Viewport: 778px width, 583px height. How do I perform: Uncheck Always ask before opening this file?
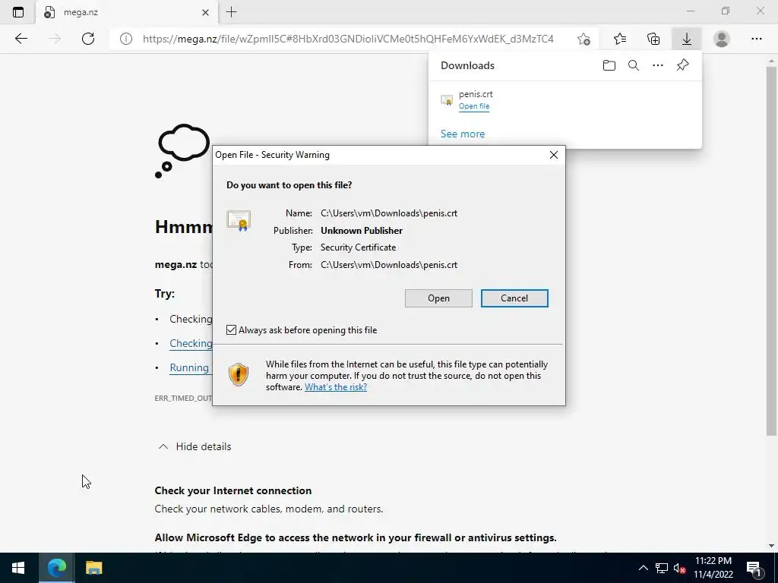coord(231,330)
